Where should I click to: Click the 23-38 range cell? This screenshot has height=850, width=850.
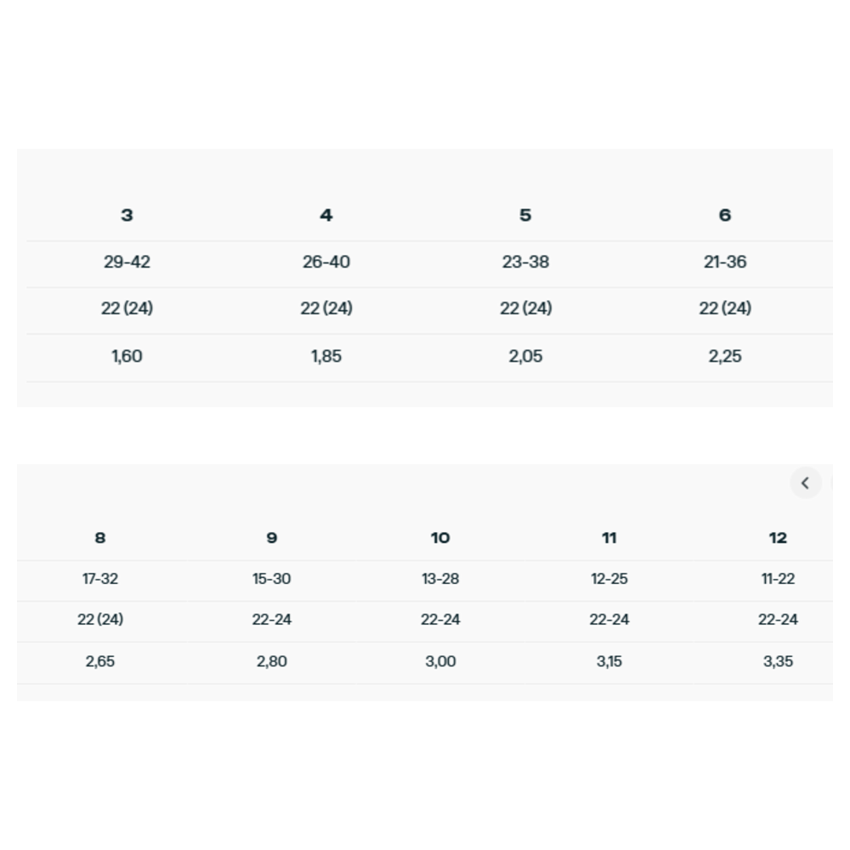[525, 262]
